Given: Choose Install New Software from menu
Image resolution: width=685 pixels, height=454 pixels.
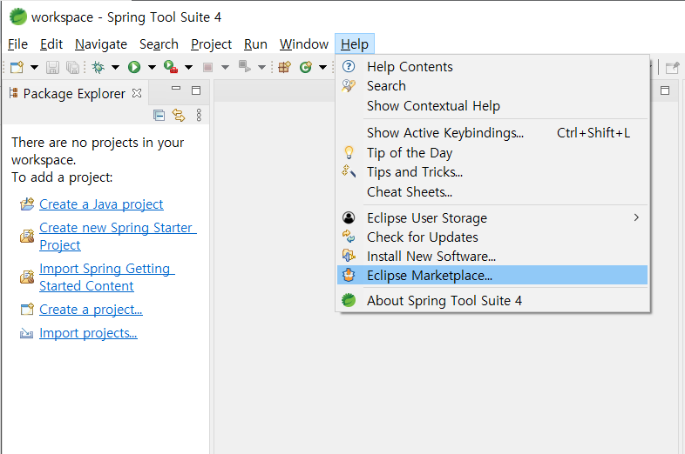Looking at the screenshot, I should 431,257.
